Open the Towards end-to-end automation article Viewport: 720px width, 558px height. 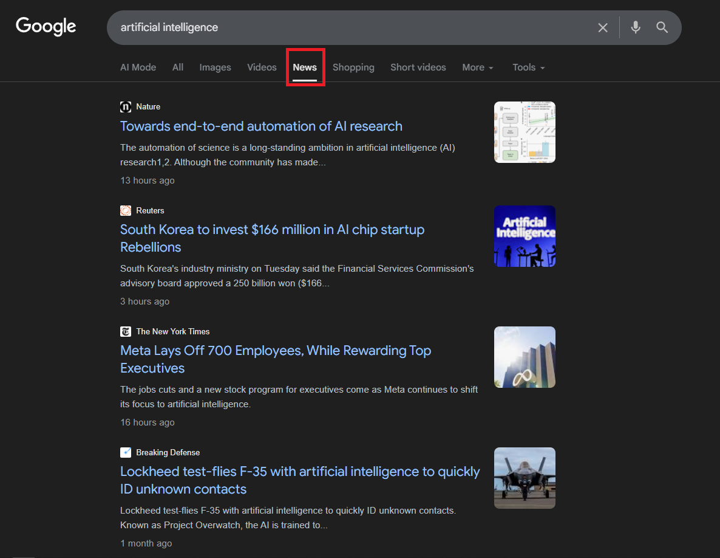261,126
